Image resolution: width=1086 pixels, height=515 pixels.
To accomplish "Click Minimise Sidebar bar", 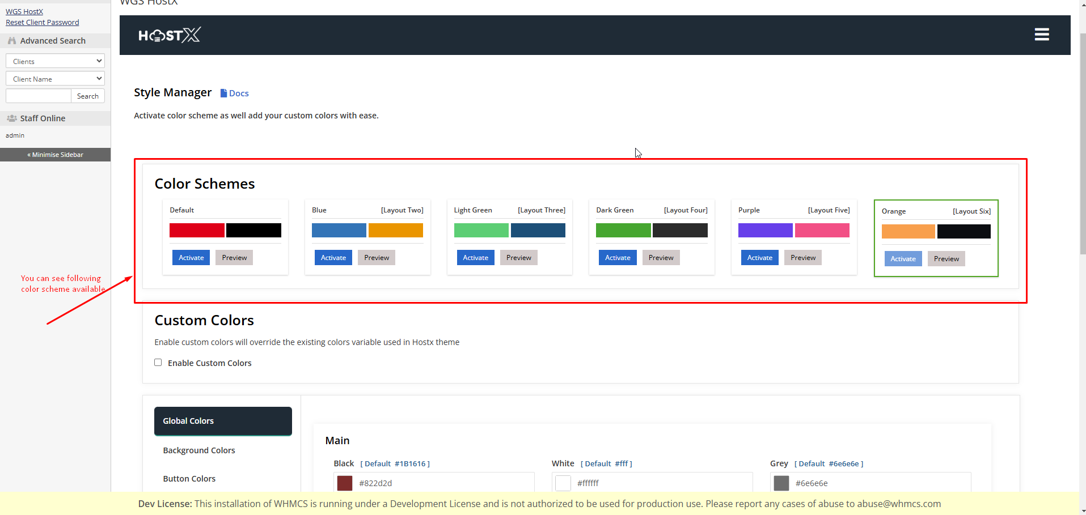I will pos(55,155).
